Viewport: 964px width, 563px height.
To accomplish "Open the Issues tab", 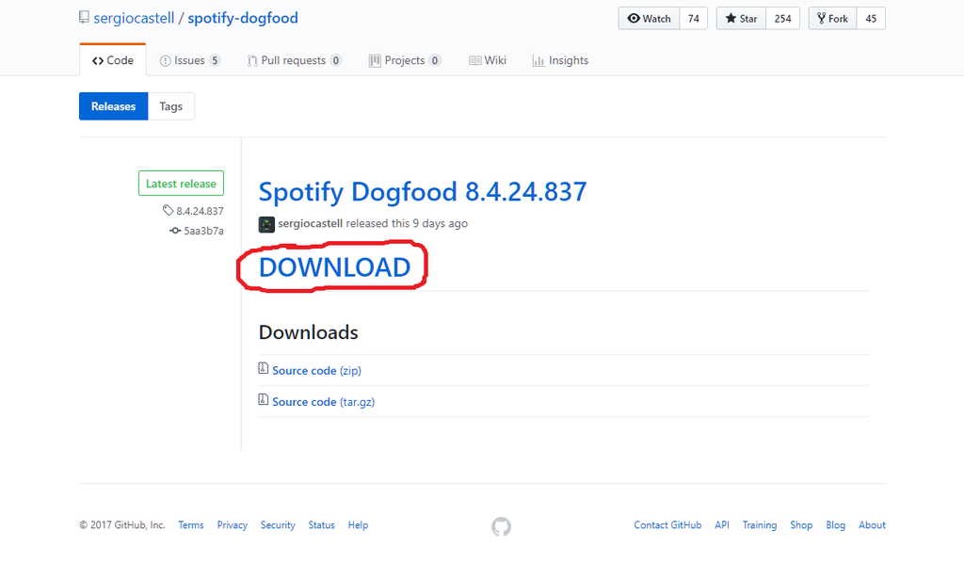I will tap(190, 60).
